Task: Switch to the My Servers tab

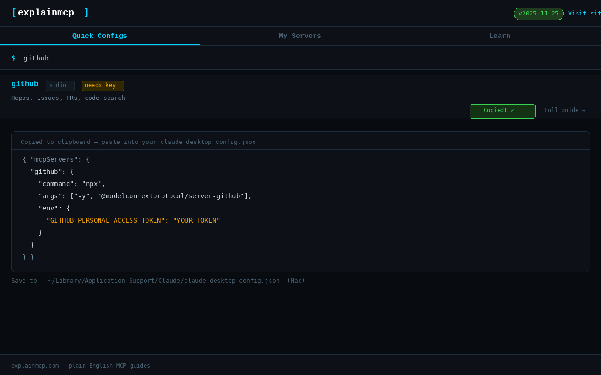Action: click(300, 36)
